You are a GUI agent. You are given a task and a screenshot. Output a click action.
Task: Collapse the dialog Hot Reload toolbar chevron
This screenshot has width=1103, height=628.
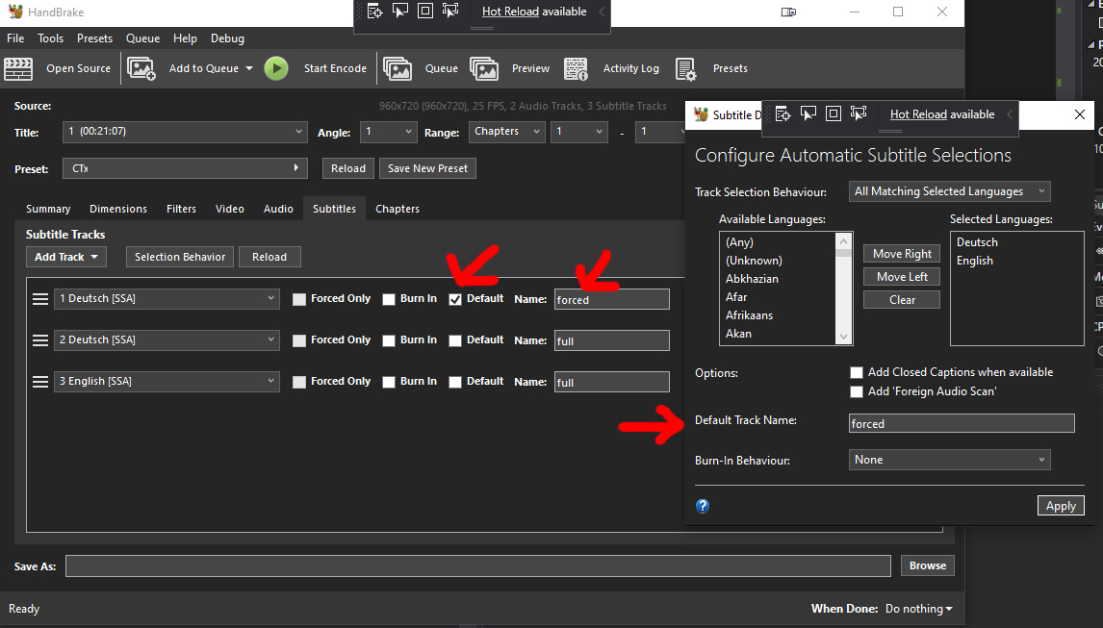click(x=1010, y=113)
